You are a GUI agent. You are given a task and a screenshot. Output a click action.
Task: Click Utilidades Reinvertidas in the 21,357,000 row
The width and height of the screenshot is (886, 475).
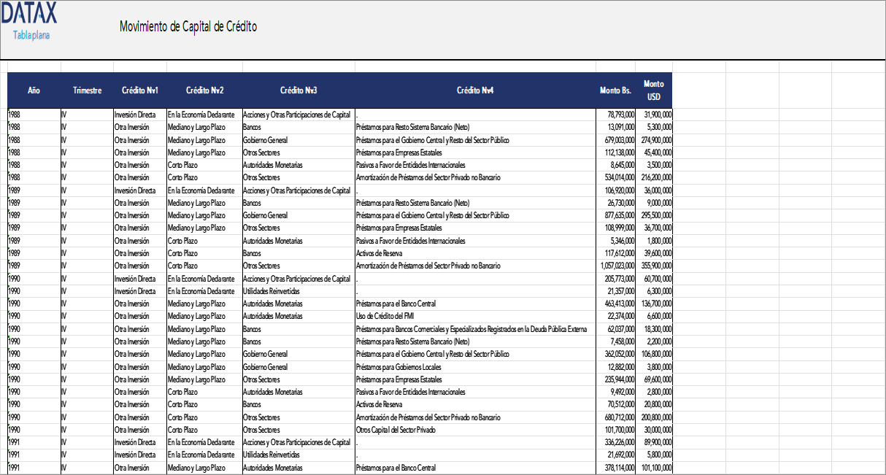298,291
